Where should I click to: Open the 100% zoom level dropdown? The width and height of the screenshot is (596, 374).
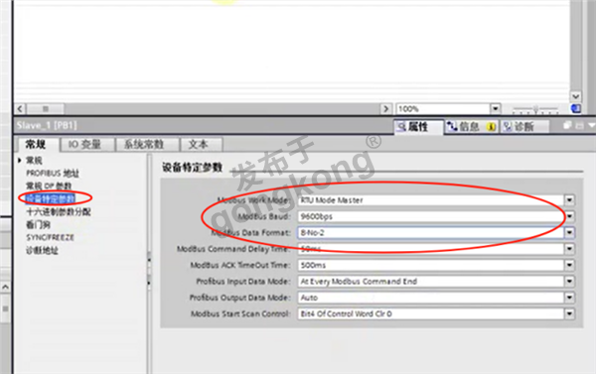tap(495, 109)
